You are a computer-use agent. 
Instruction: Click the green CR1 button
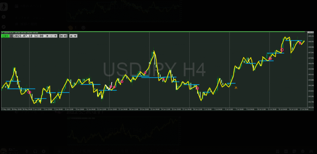[5, 36]
